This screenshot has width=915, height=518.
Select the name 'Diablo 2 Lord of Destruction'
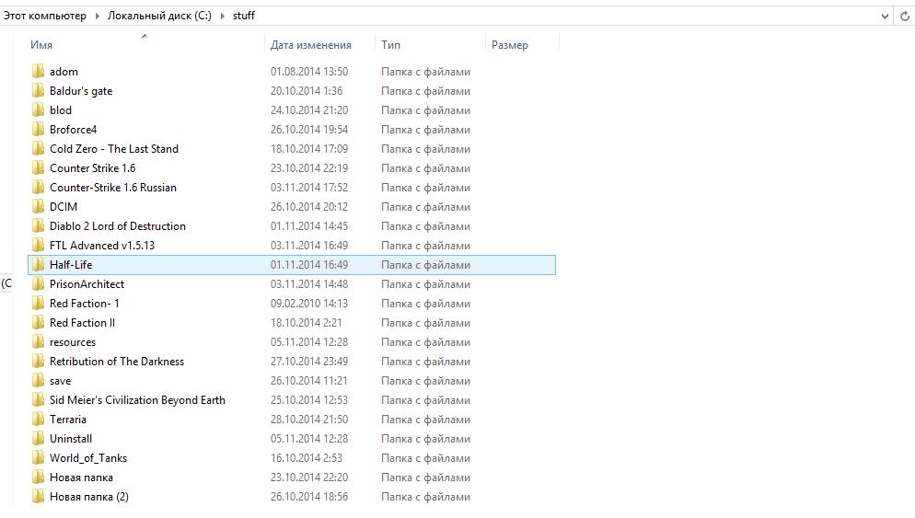(x=117, y=225)
